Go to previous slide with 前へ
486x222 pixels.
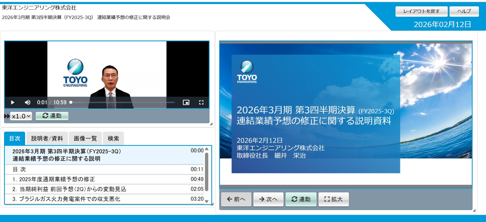coord(236,199)
